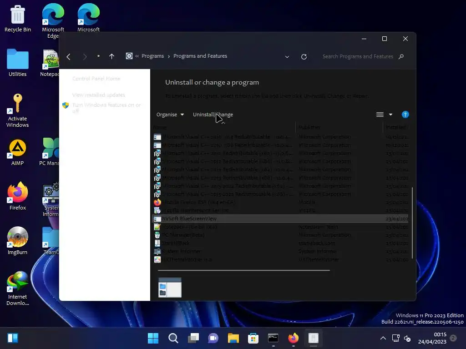Select the ImgBurn desktop shortcut
This screenshot has height=349, width=466.
pyautogui.click(x=18, y=241)
